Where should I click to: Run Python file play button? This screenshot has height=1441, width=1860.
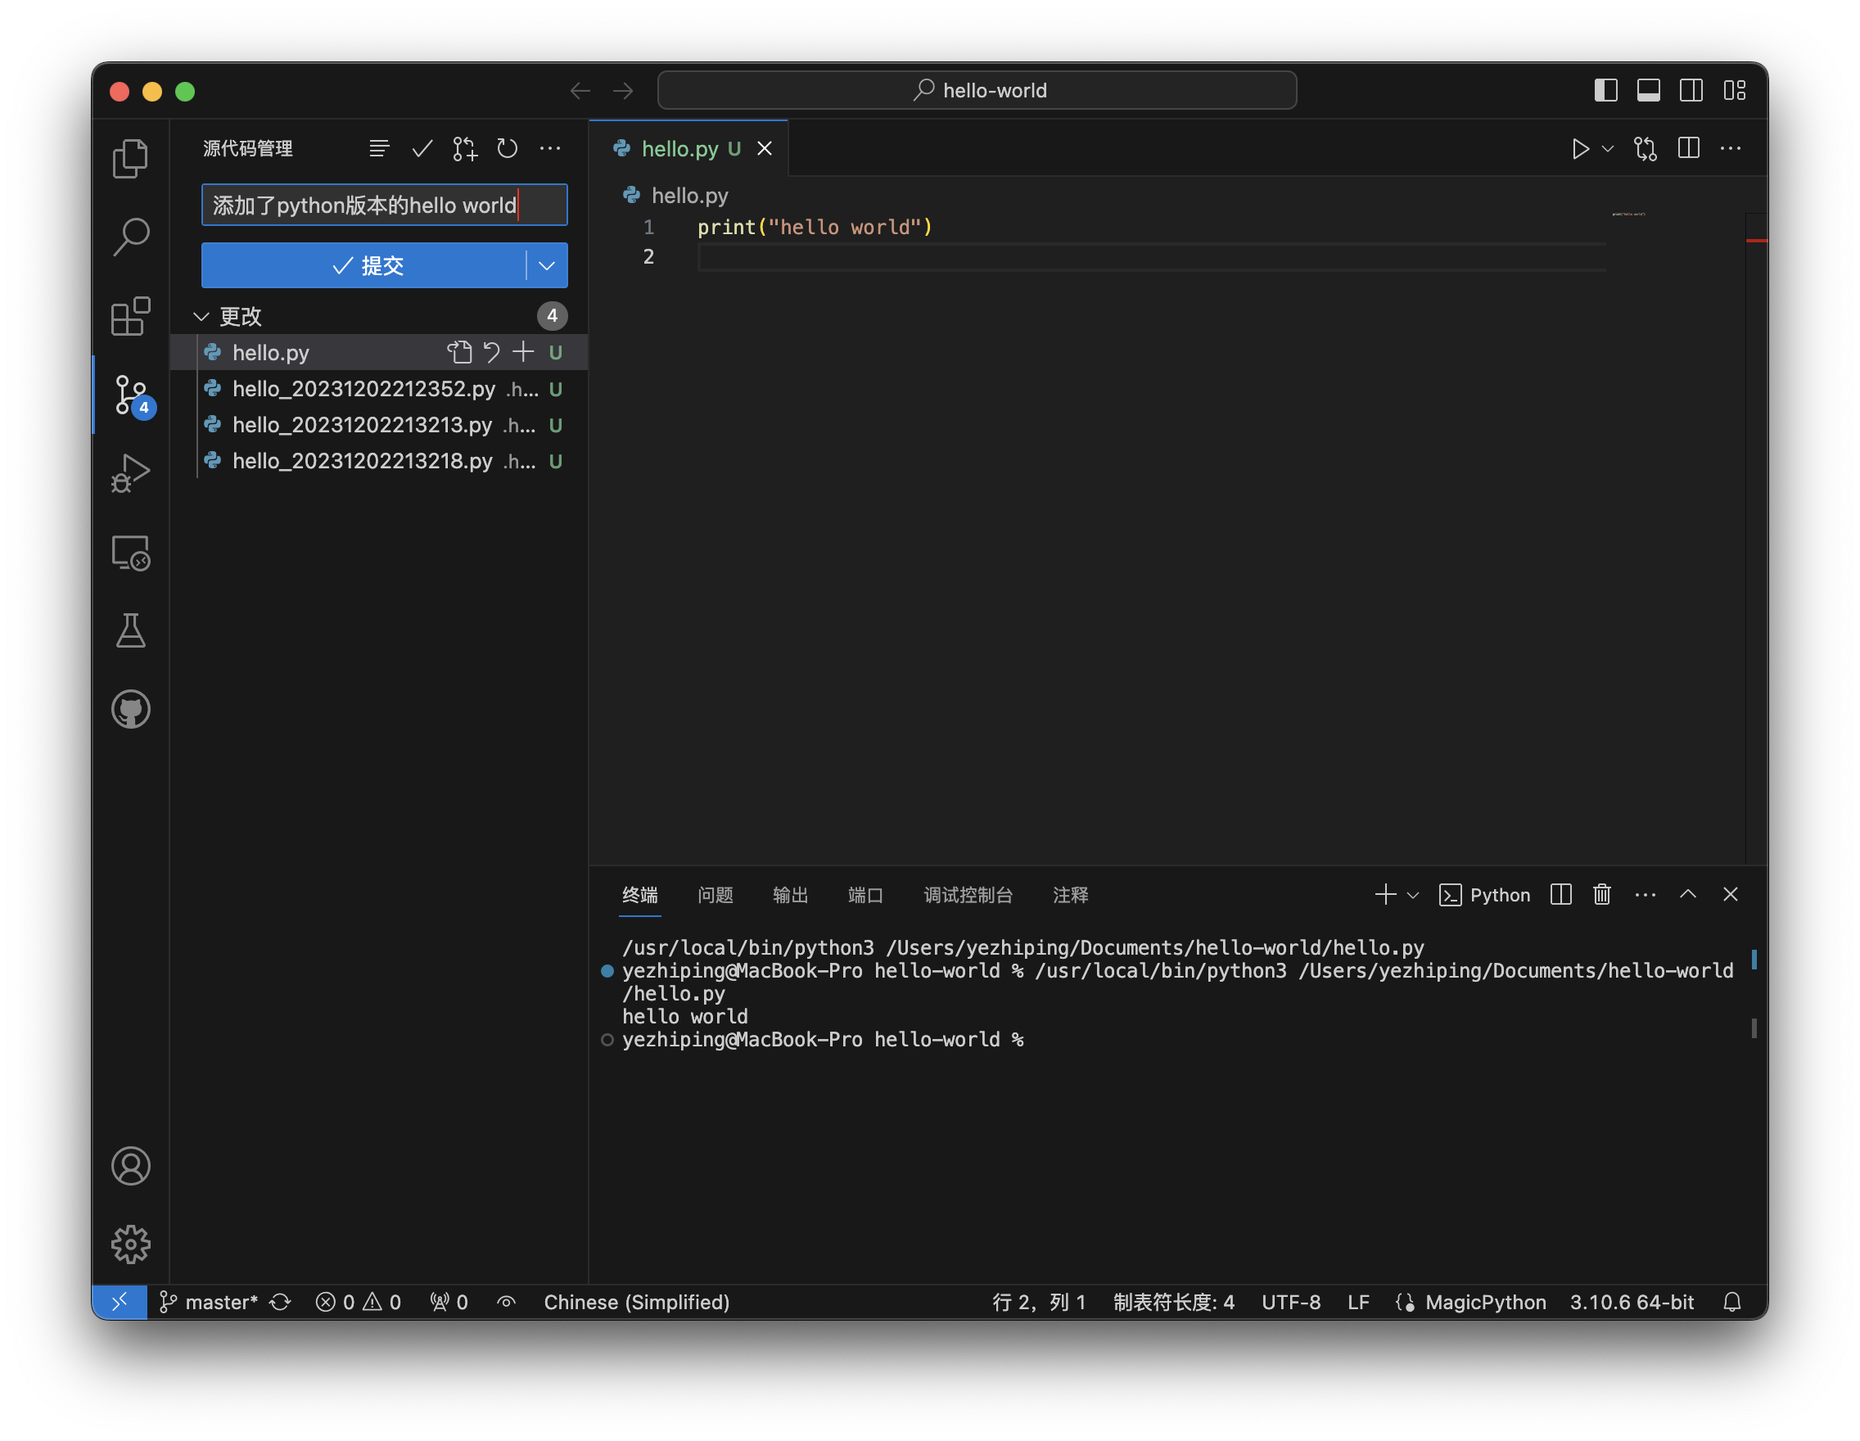[1580, 149]
